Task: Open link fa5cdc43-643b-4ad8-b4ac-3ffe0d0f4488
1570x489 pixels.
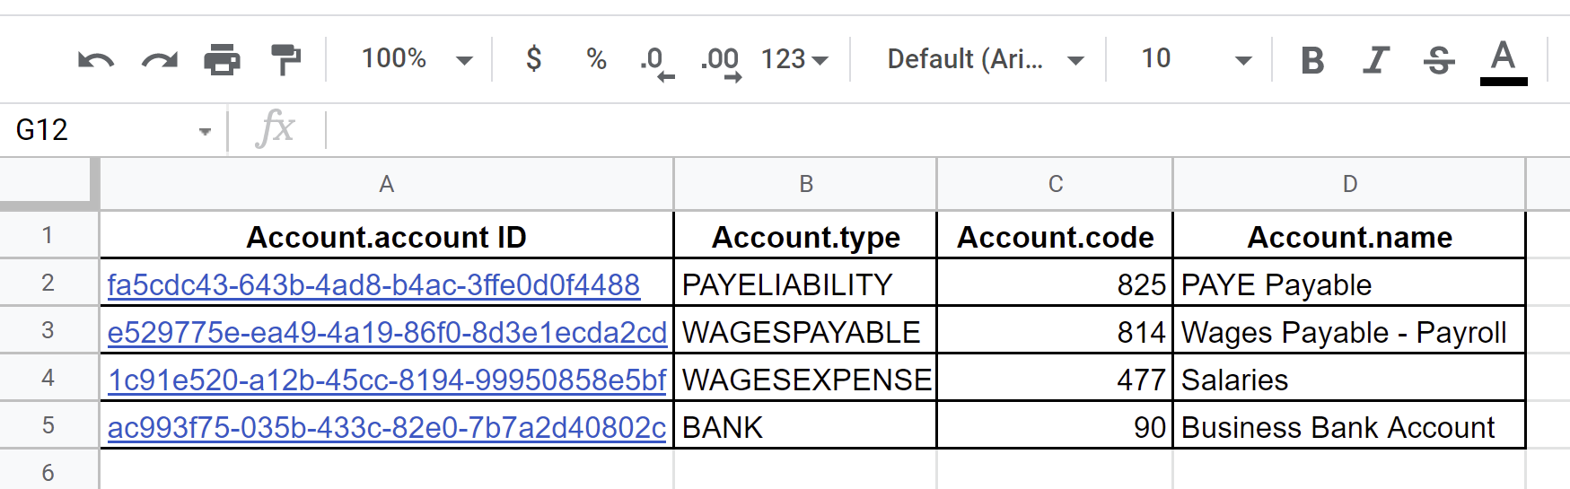Action: [373, 285]
